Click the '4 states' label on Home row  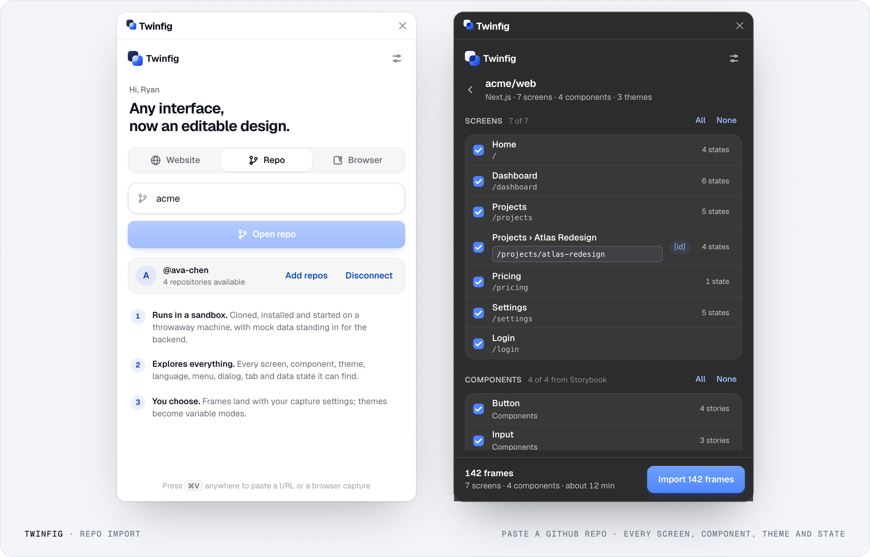(715, 150)
